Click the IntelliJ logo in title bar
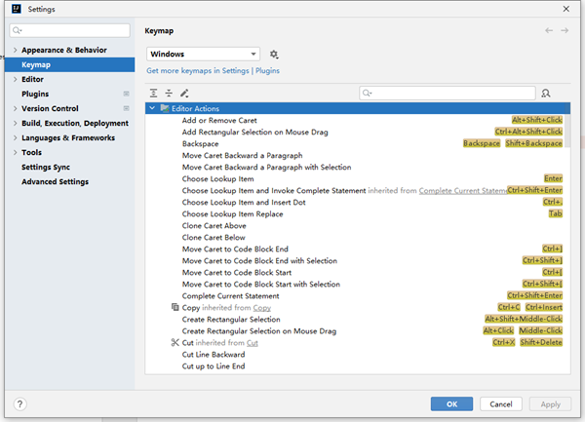This screenshot has width=585, height=422. (x=17, y=9)
